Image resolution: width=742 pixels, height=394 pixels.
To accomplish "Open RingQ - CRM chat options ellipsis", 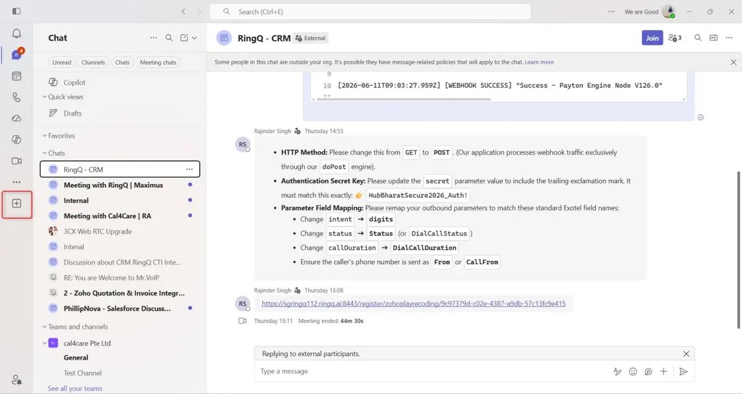I will click(x=190, y=169).
